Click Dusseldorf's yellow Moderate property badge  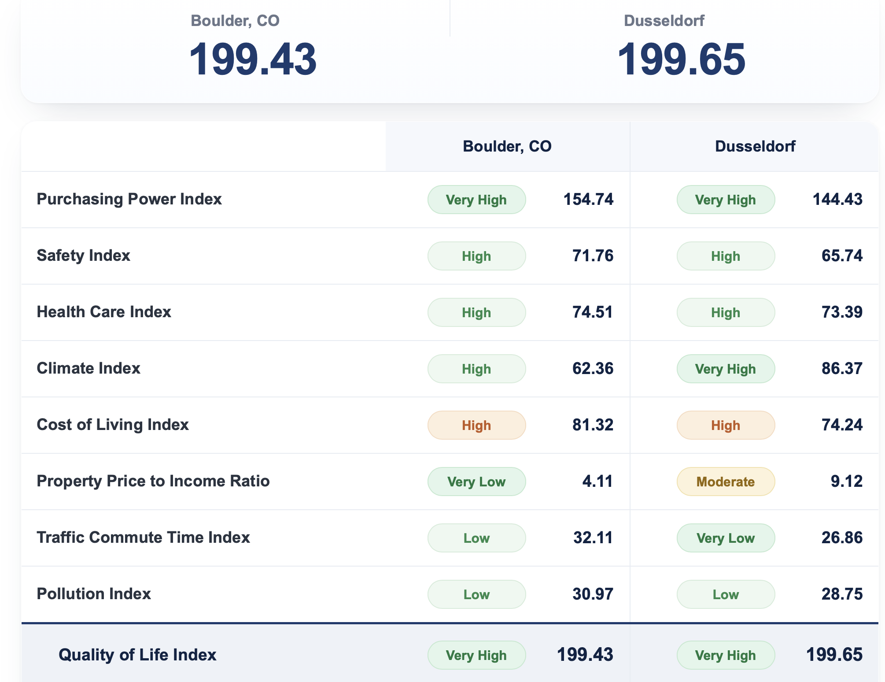(726, 482)
